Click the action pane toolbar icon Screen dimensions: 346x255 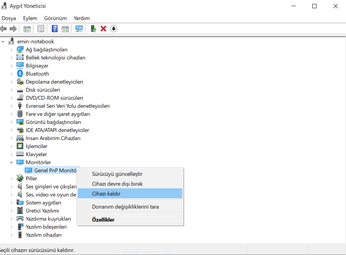(65, 29)
